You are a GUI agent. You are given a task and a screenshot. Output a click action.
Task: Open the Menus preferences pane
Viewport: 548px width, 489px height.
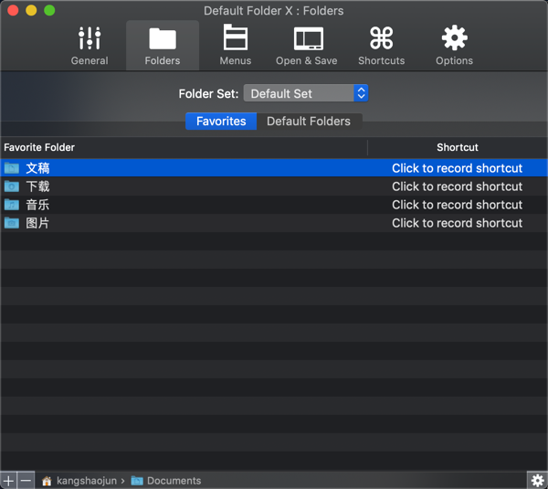click(x=236, y=46)
